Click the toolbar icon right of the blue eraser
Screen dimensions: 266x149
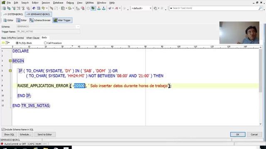click(39, 8)
